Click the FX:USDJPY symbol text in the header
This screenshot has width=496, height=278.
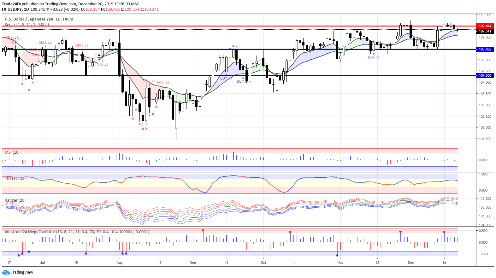(12, 9)
